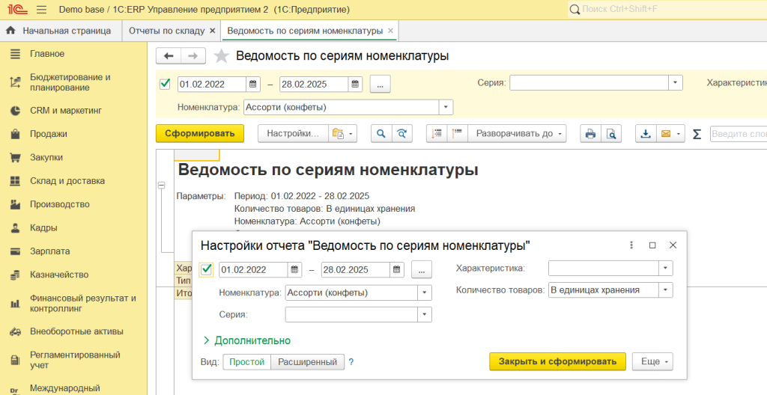
Task: Open the Еще dropdown menu
Action: 652,362
